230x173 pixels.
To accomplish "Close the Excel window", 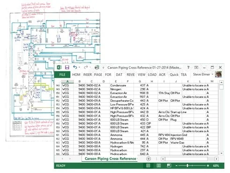I will 220,68.
